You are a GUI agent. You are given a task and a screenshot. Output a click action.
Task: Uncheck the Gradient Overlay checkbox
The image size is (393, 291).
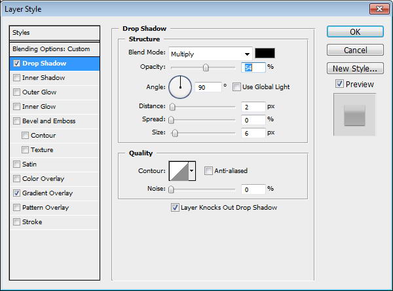[x=16, y=193]
